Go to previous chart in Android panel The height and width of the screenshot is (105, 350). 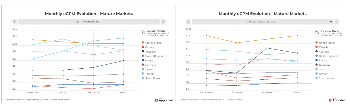pos(188,22)
